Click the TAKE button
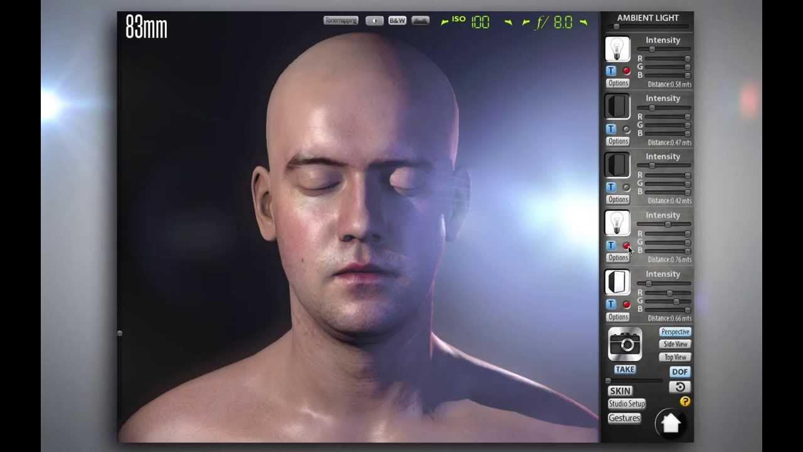Image resolution: width=803 pixels, height=452 pixels. (625, 369)
